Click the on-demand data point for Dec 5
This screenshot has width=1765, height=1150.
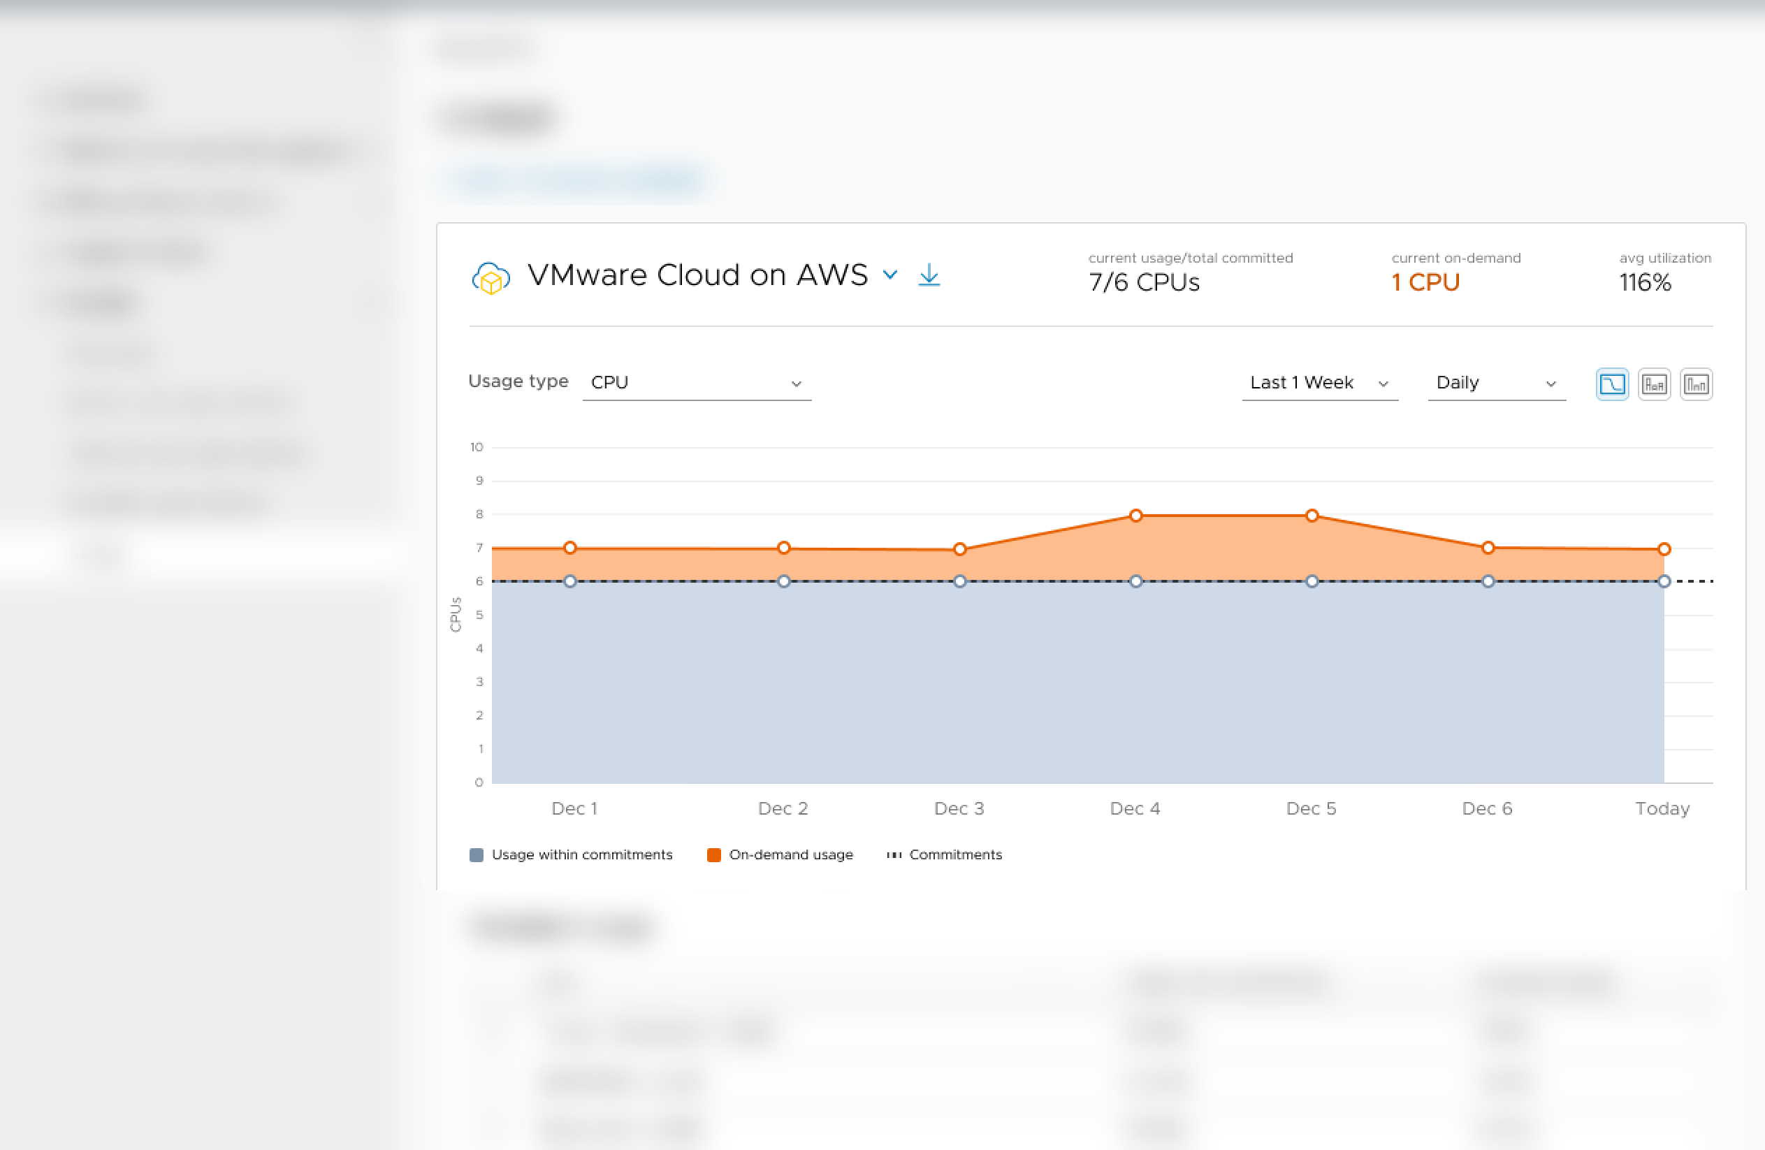pos(1312,516)
